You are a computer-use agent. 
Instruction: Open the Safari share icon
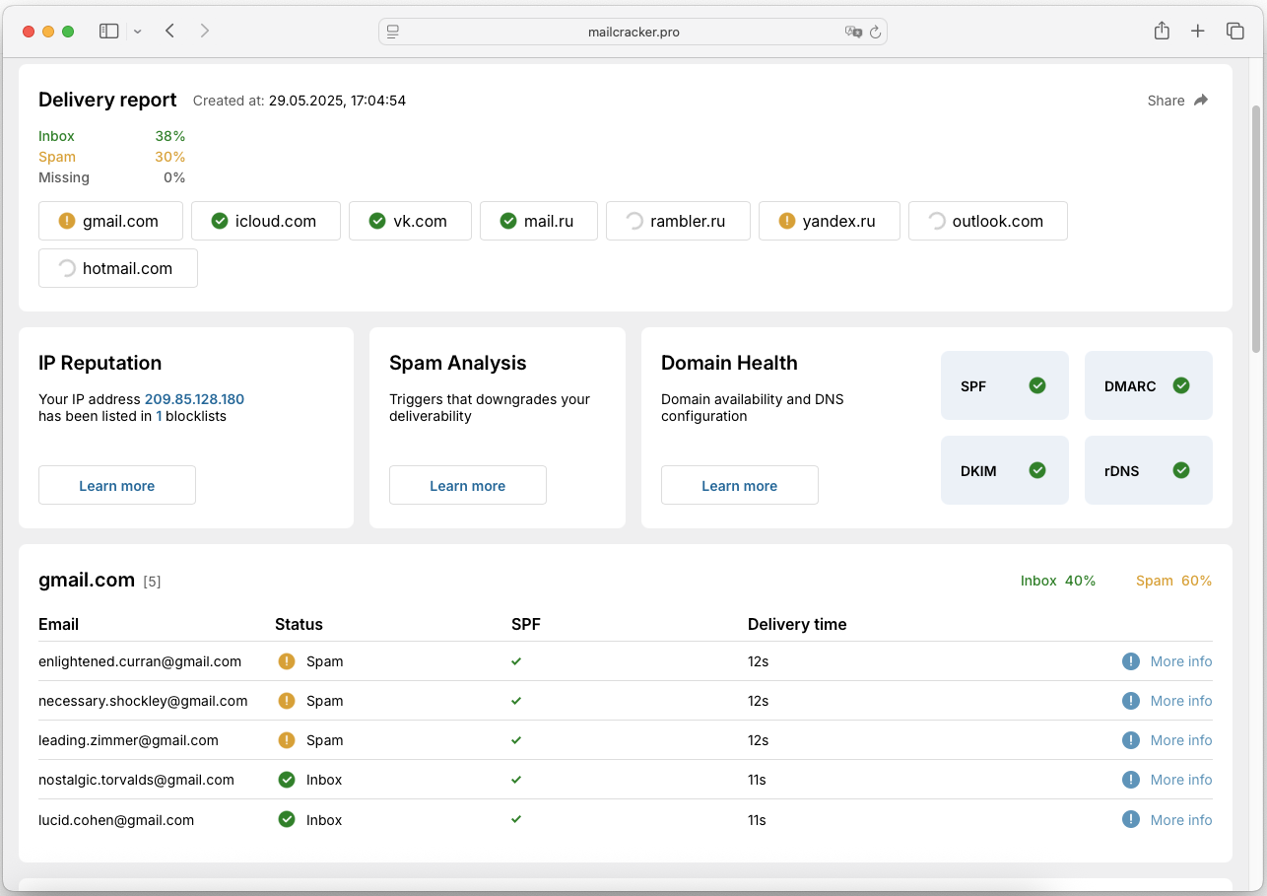coord(1162,32)
